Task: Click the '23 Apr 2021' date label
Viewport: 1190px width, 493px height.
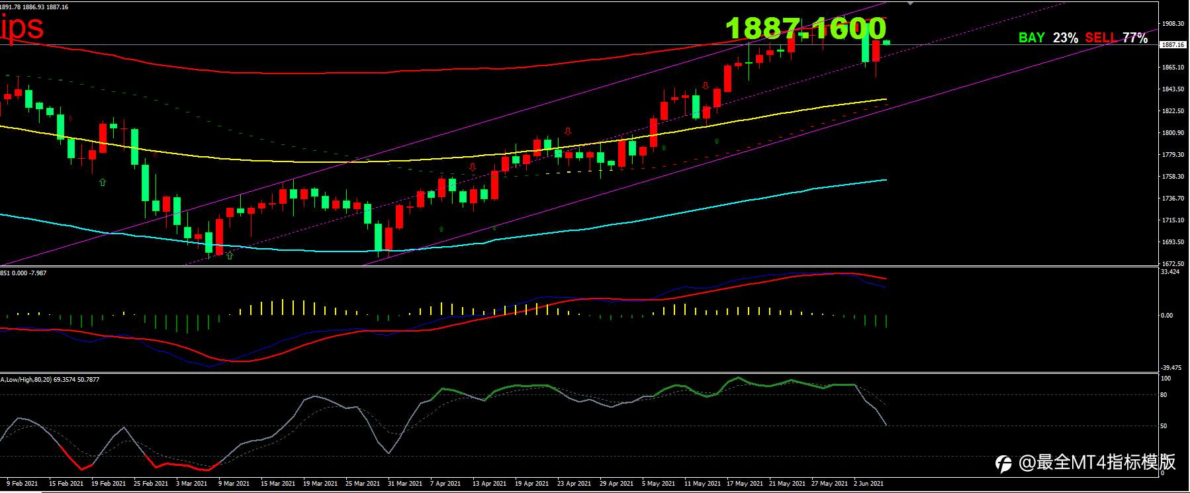Action: click(574, 484)
